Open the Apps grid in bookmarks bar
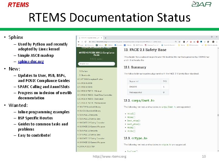 coord(80,45)
